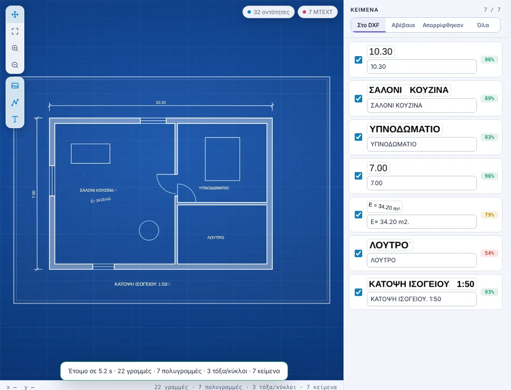Click the 79% confidence badge
The height and width of the screenshot is (390, 511).
(x=489, y=215)
